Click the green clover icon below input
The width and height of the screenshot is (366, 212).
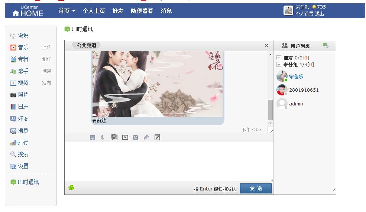71,187
